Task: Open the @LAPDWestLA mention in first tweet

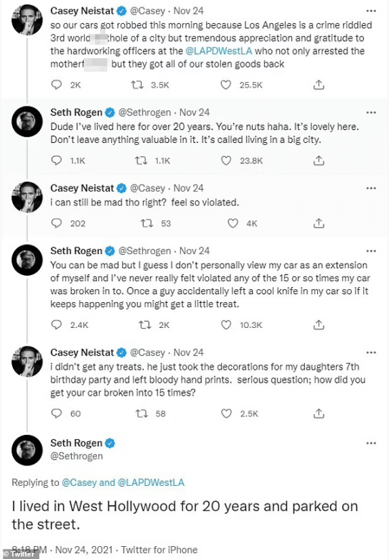Action: pyautogui.click(x=219, y=51)
